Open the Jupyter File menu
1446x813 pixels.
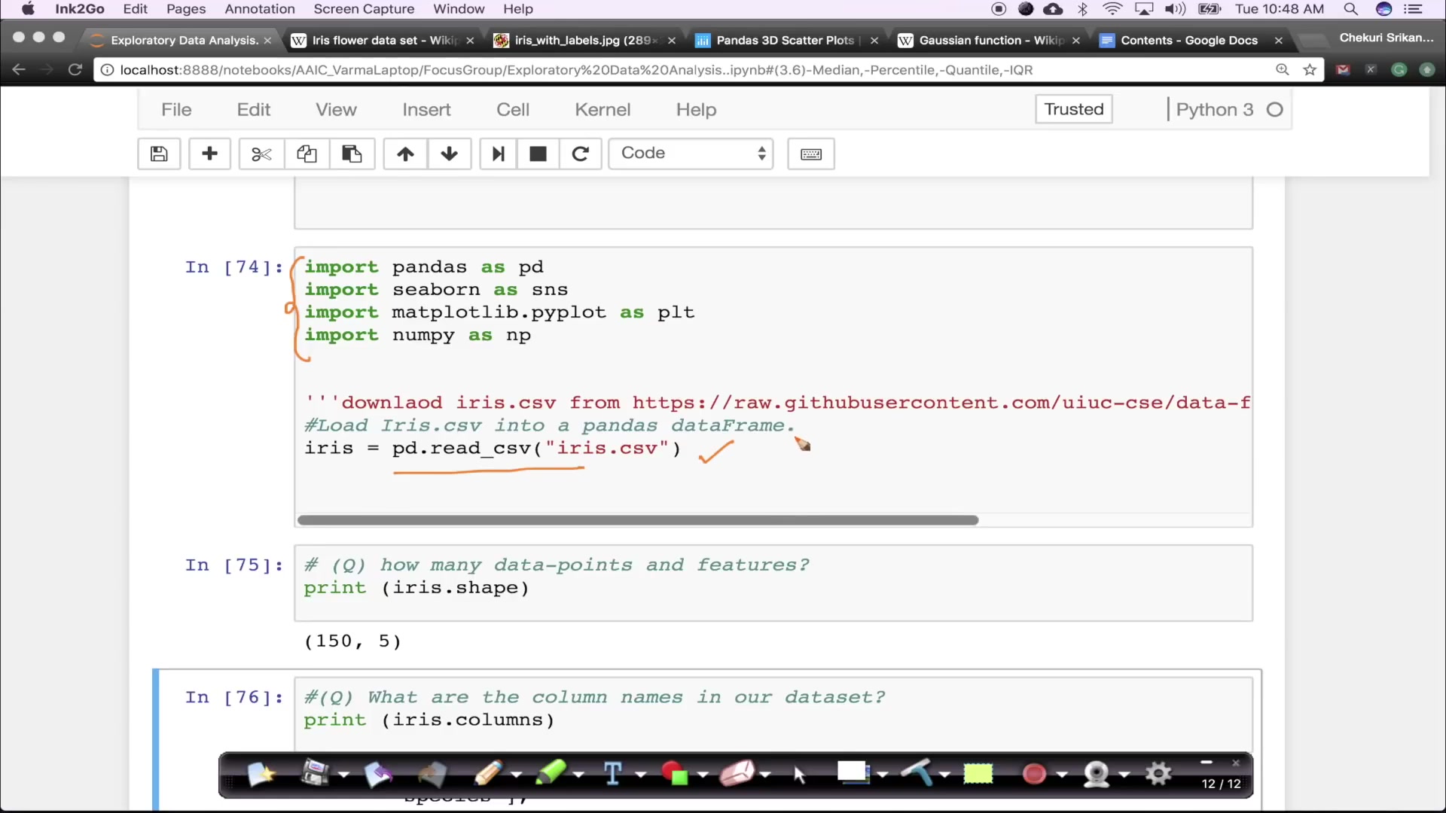tap(176, 110)
